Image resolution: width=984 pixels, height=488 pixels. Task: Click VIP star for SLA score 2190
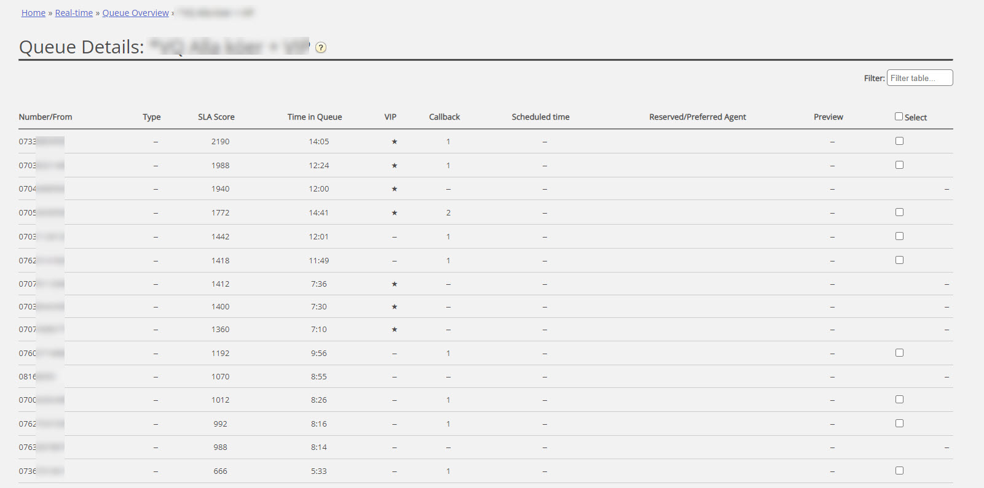pos(395,142)
